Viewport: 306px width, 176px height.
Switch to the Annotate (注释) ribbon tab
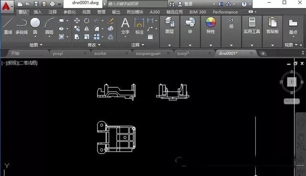tap(53, 12)
